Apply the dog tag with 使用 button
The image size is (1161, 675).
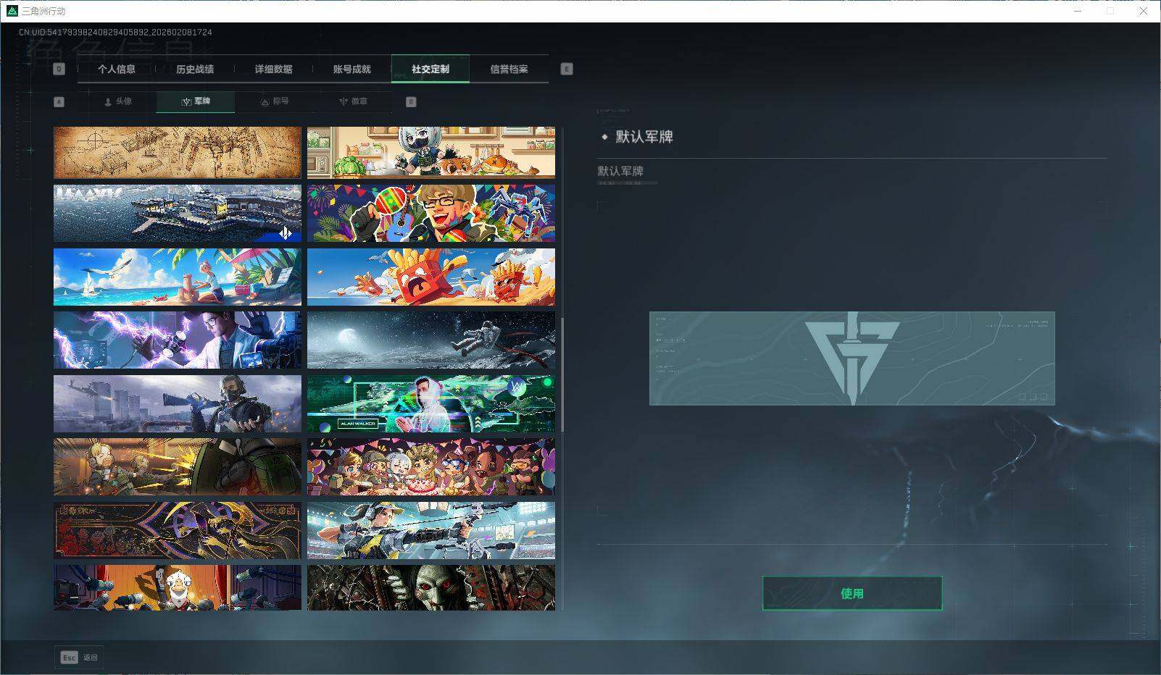(852, 593)
